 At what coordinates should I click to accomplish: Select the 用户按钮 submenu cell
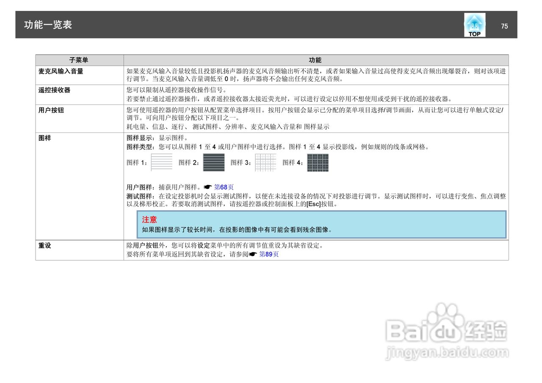click(x=80, y=118)
